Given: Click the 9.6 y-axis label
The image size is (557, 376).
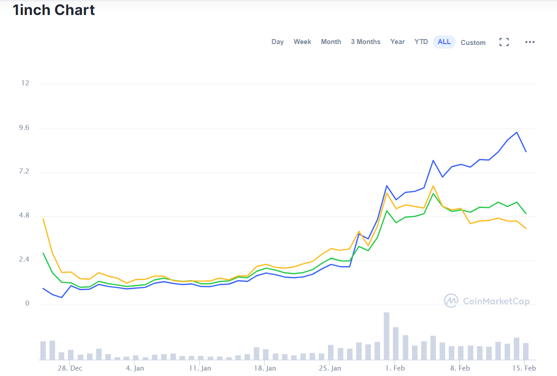Looking at the screenshot, I should [x=24, y=128].
